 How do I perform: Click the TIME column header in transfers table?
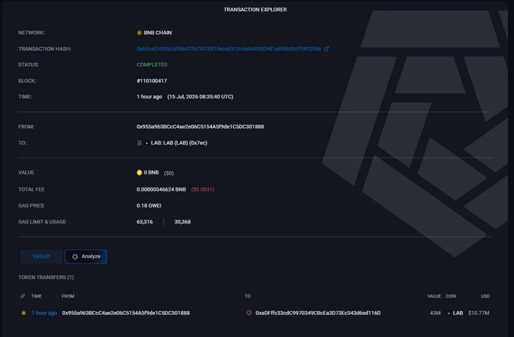[36, 296]
